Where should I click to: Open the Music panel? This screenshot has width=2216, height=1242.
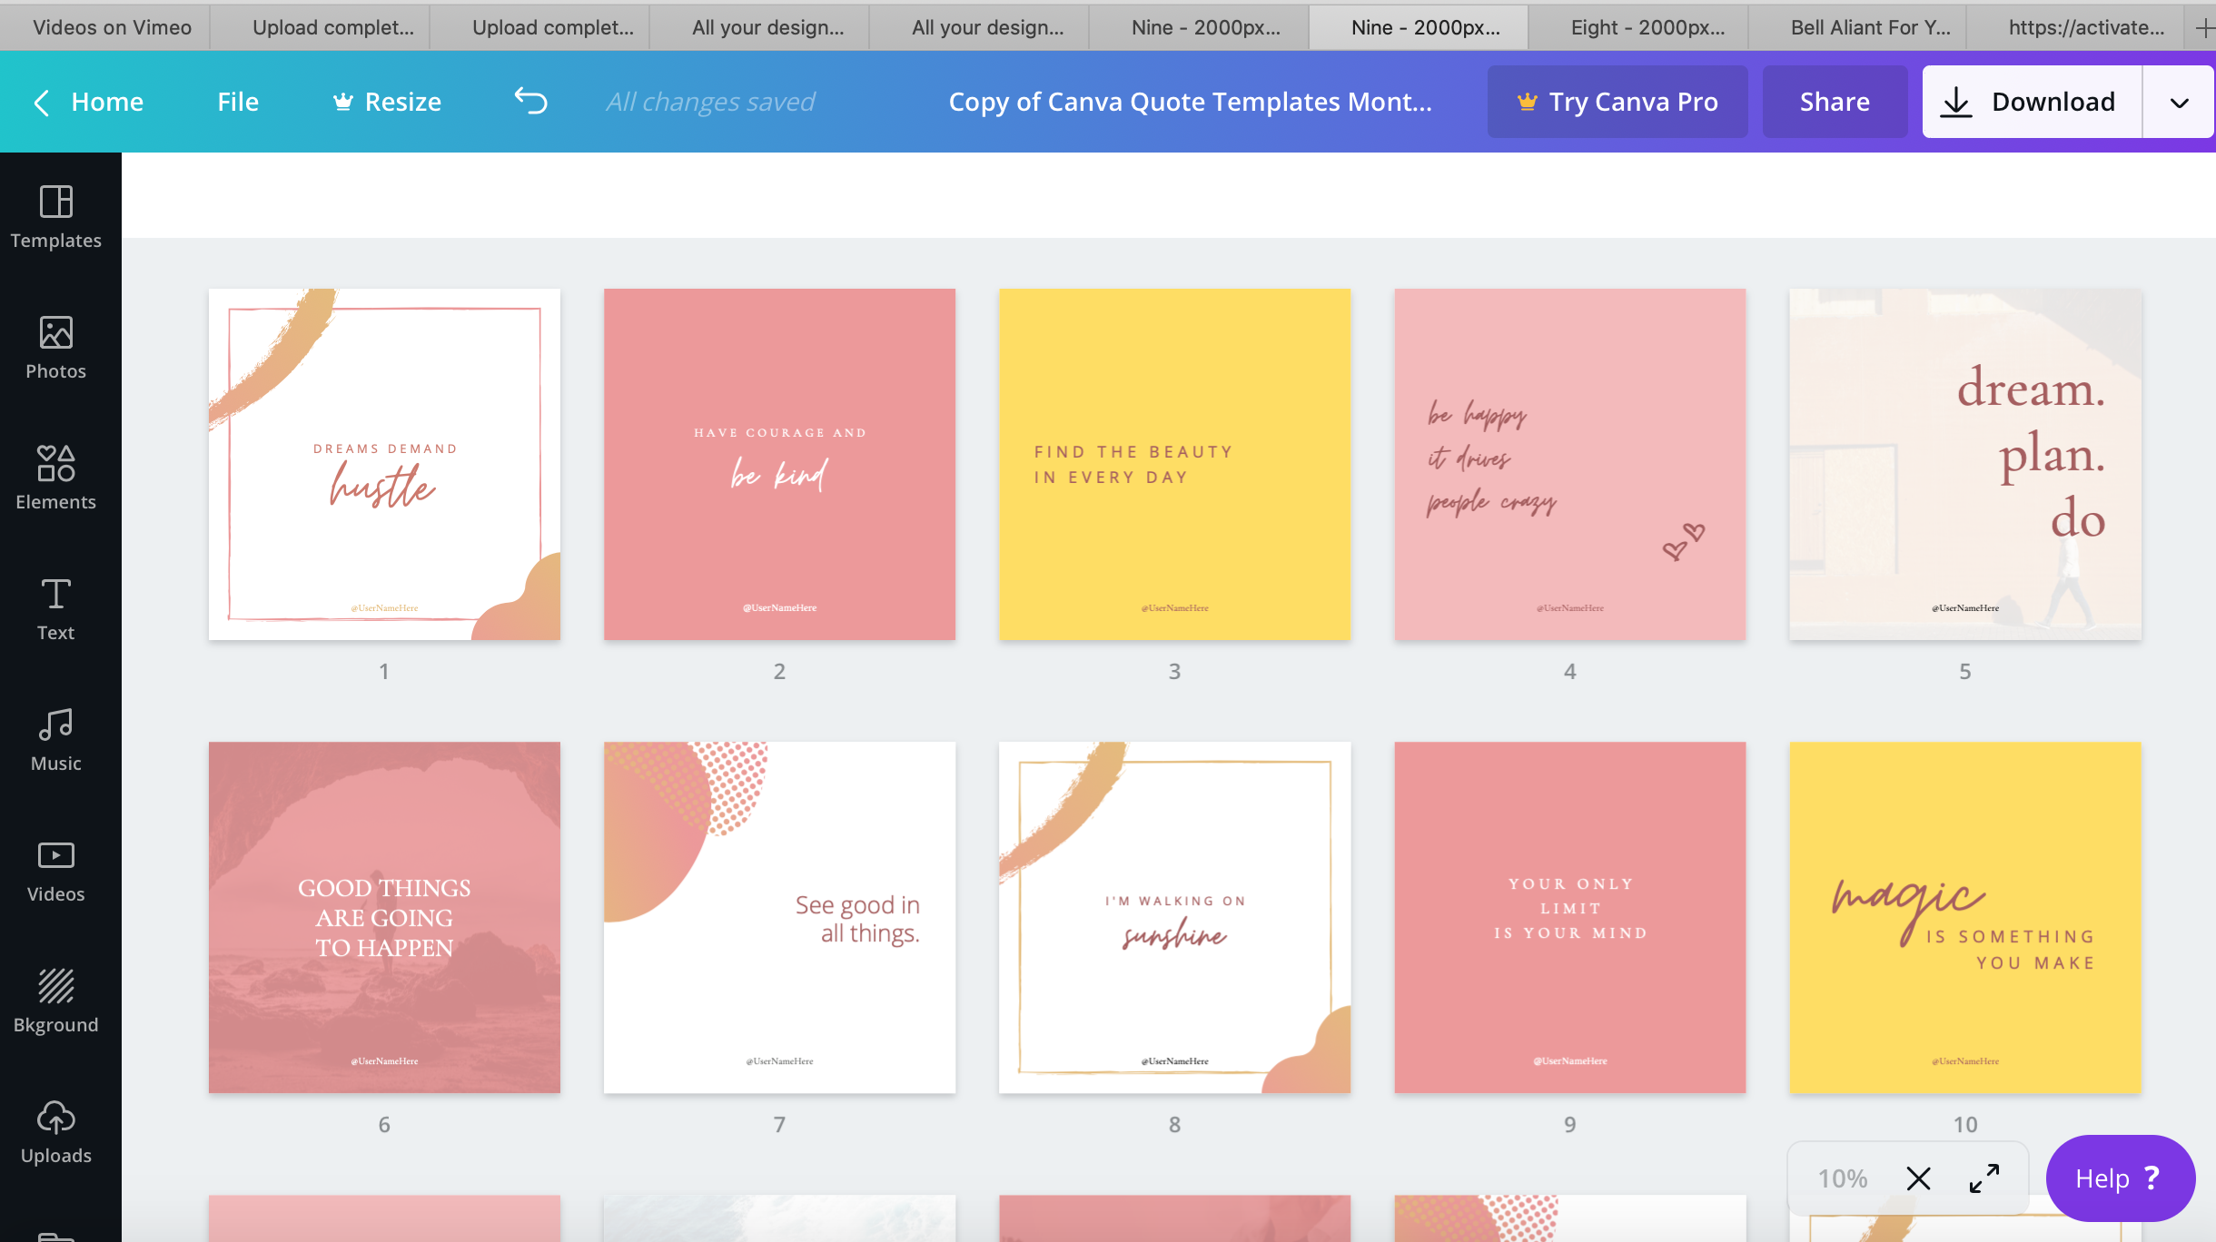55,739
